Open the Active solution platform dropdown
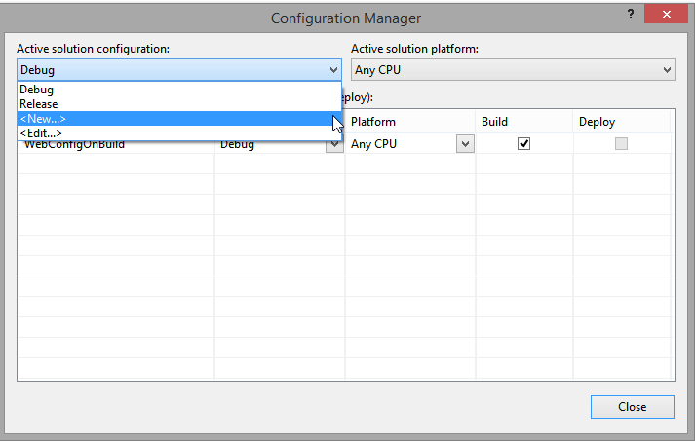 (x=513, y=70)
